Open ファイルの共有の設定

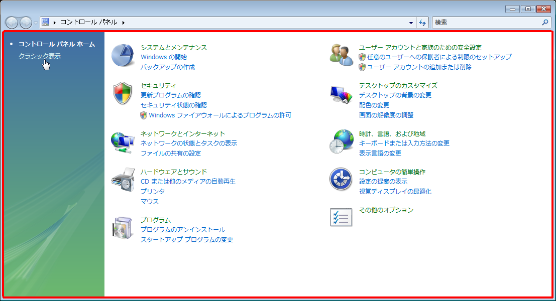171,154
